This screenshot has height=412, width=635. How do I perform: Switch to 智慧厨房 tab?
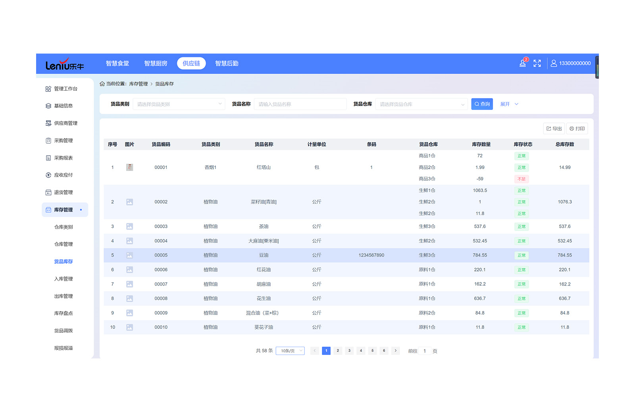click(156, 63)
